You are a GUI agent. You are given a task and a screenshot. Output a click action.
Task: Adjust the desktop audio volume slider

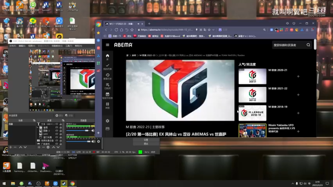click(78, 141)
